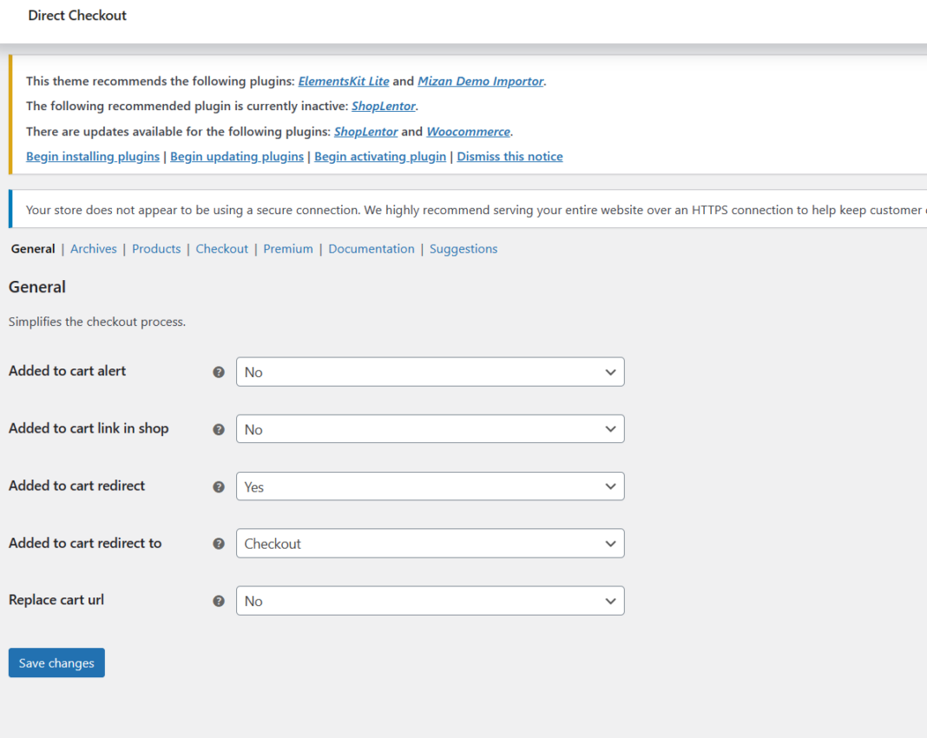Open the ElementsKit Lite plugin link

point(344,82)
